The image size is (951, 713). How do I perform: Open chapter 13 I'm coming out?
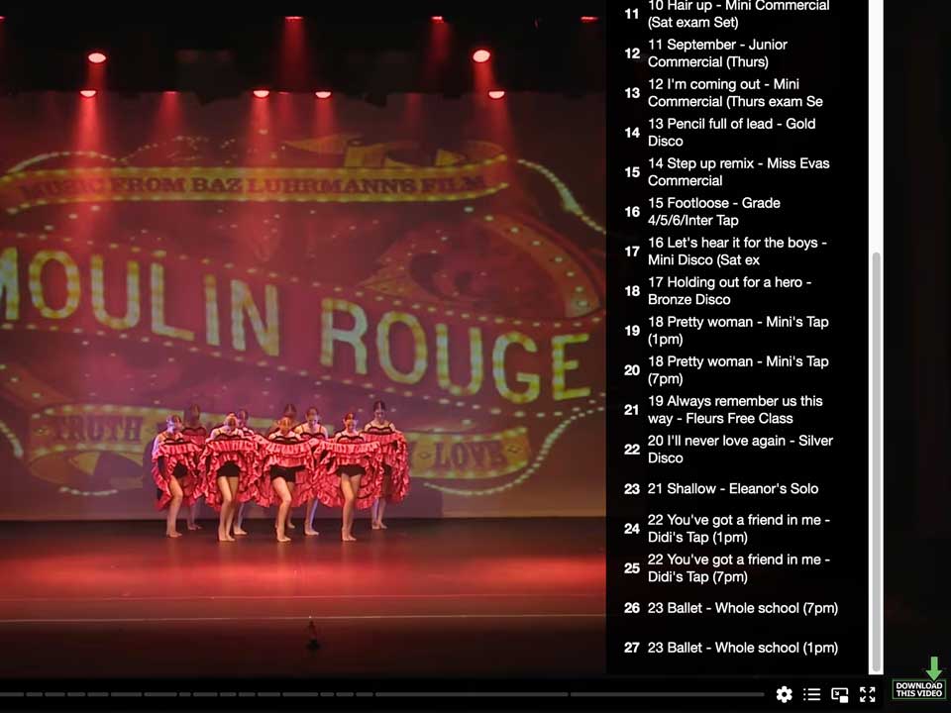click(737, 93)
